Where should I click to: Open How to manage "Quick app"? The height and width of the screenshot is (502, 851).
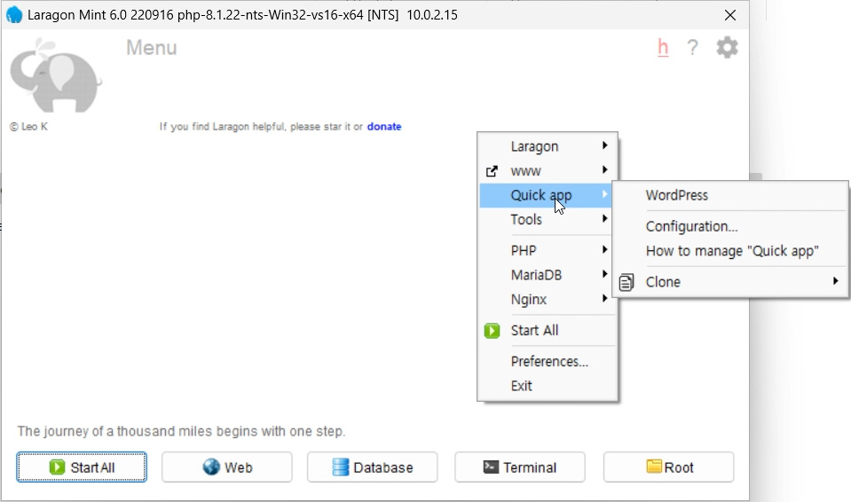click(x=730, y=251)
